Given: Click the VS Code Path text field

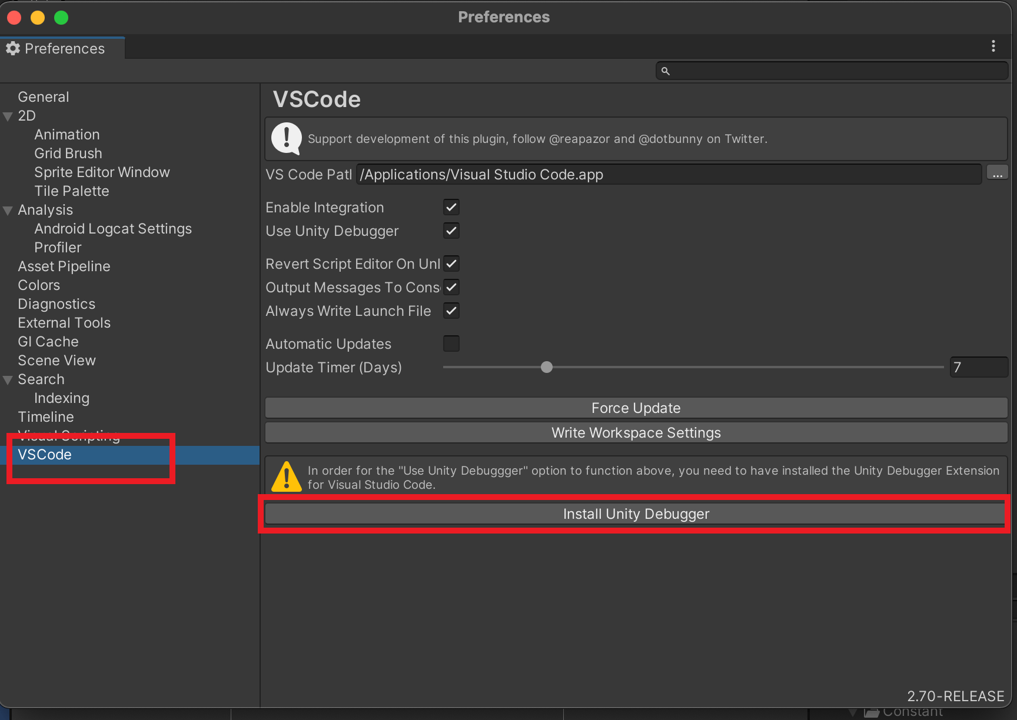Looking at the screenshot, I should click(669, 174).
